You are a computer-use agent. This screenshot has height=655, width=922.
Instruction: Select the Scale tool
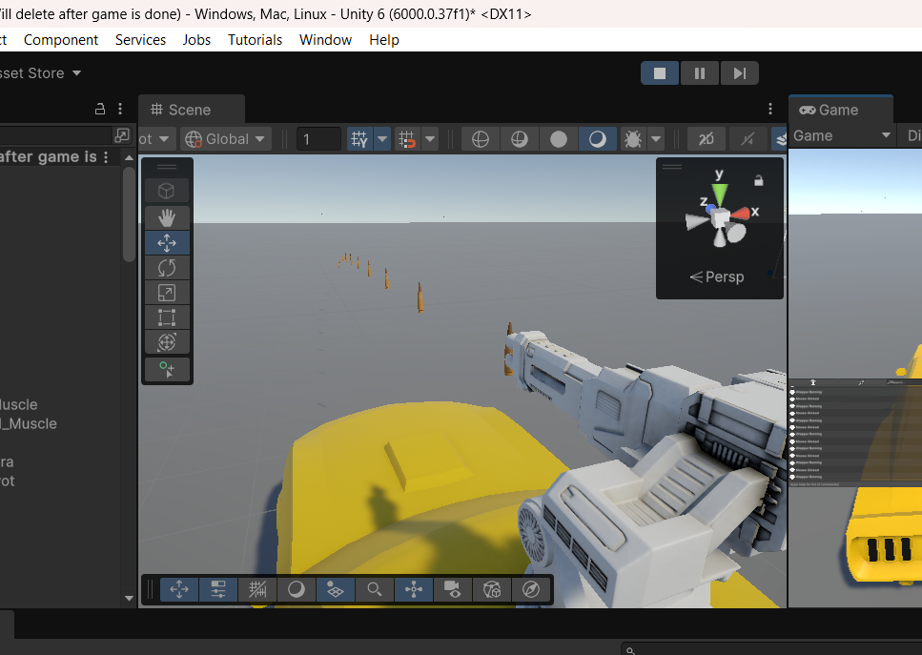(x=167, y=293)
